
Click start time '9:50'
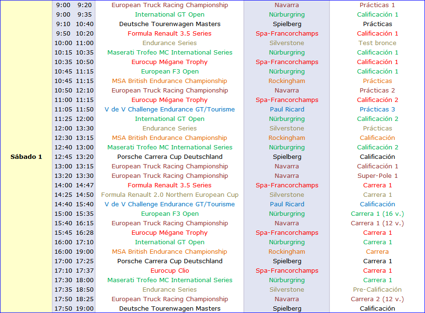pos(63,34)
